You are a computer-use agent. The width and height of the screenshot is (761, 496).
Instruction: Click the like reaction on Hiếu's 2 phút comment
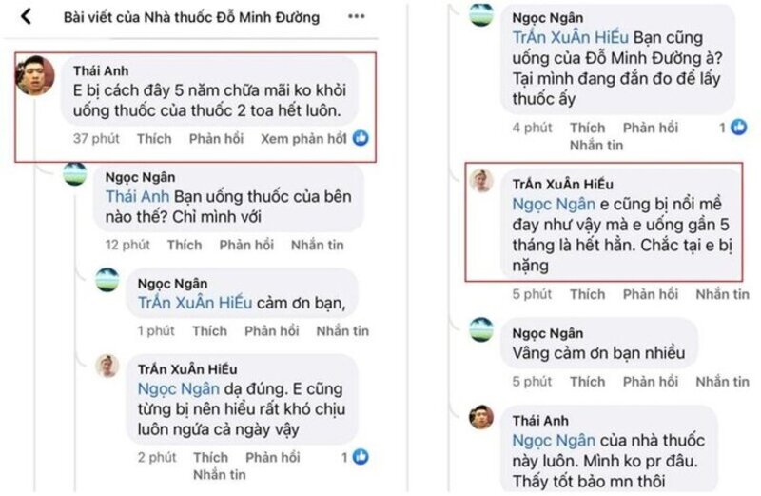coord(361,457)
